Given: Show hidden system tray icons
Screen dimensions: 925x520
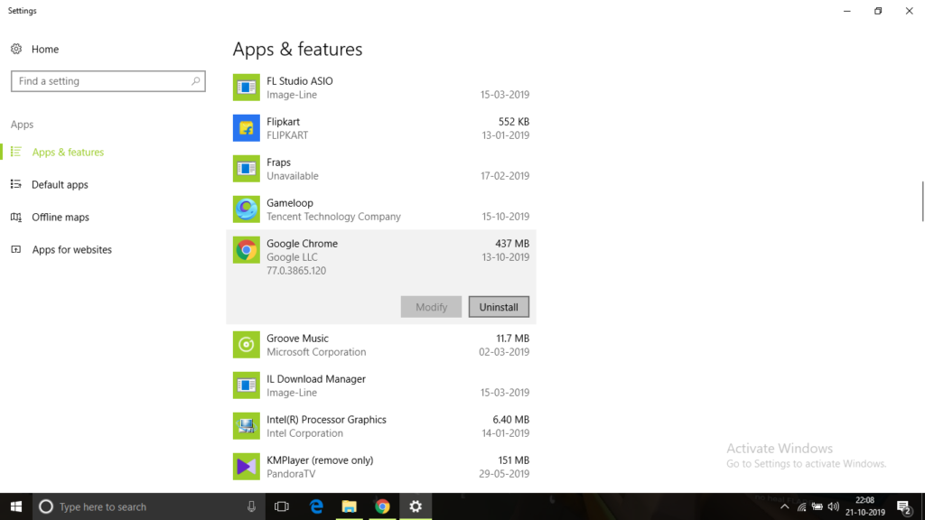Looking at the screenshot, I should (x=784, y=506).
